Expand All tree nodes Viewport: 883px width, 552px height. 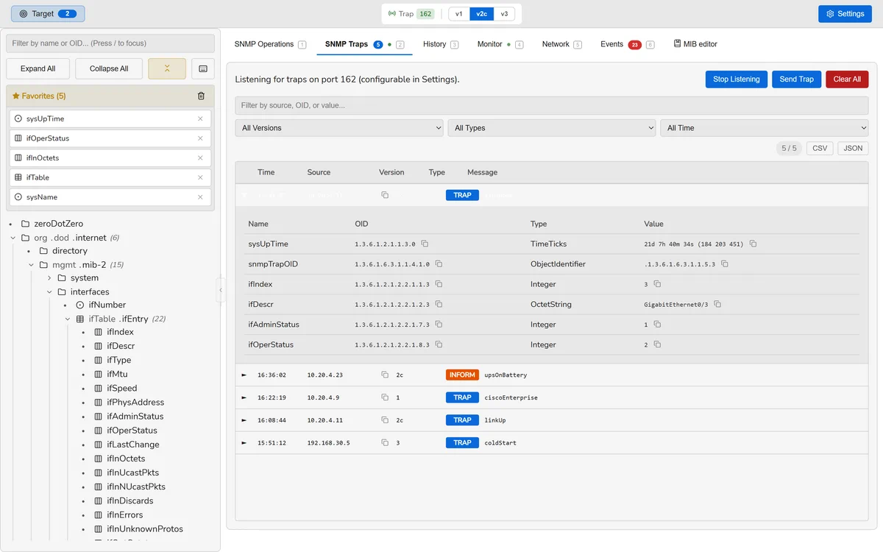pos(38,68)
